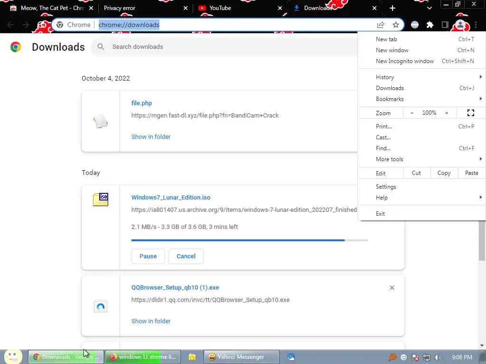Show file.php in folder
Screen dimensions: 486x364
coord(151,137)
